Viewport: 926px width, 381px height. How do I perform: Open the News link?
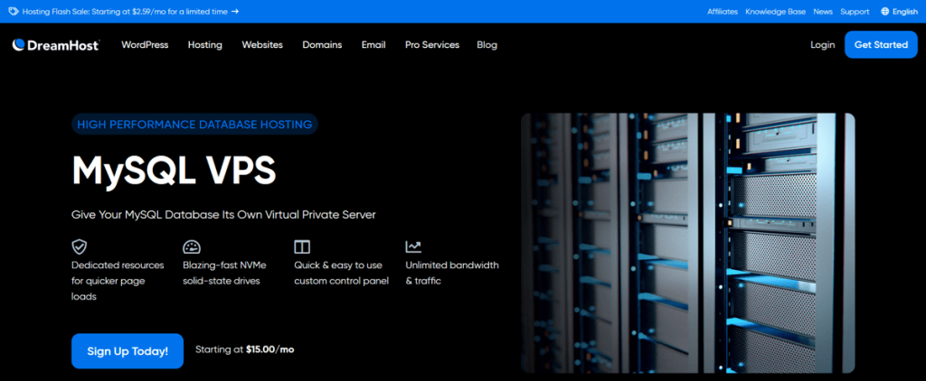(823, 11)
